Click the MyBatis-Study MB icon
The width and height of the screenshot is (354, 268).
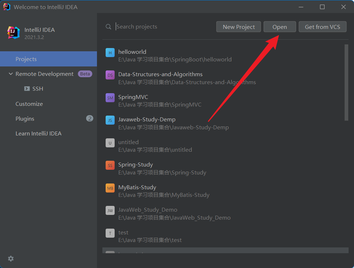[x=110, y=188]
